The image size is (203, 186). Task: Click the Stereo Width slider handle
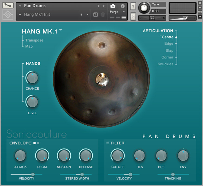click(x=82, y=174)
